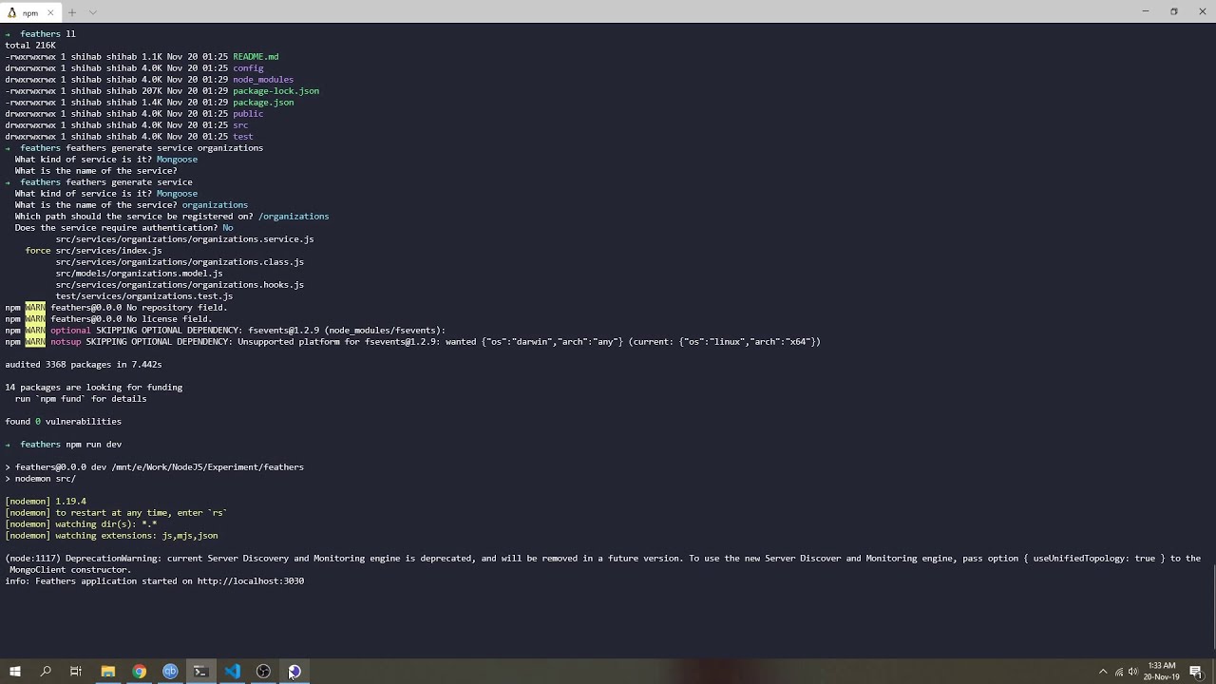1216x684 pixels.
Task: Open the purple round app taskbar icon
Action: pos(294,672)
